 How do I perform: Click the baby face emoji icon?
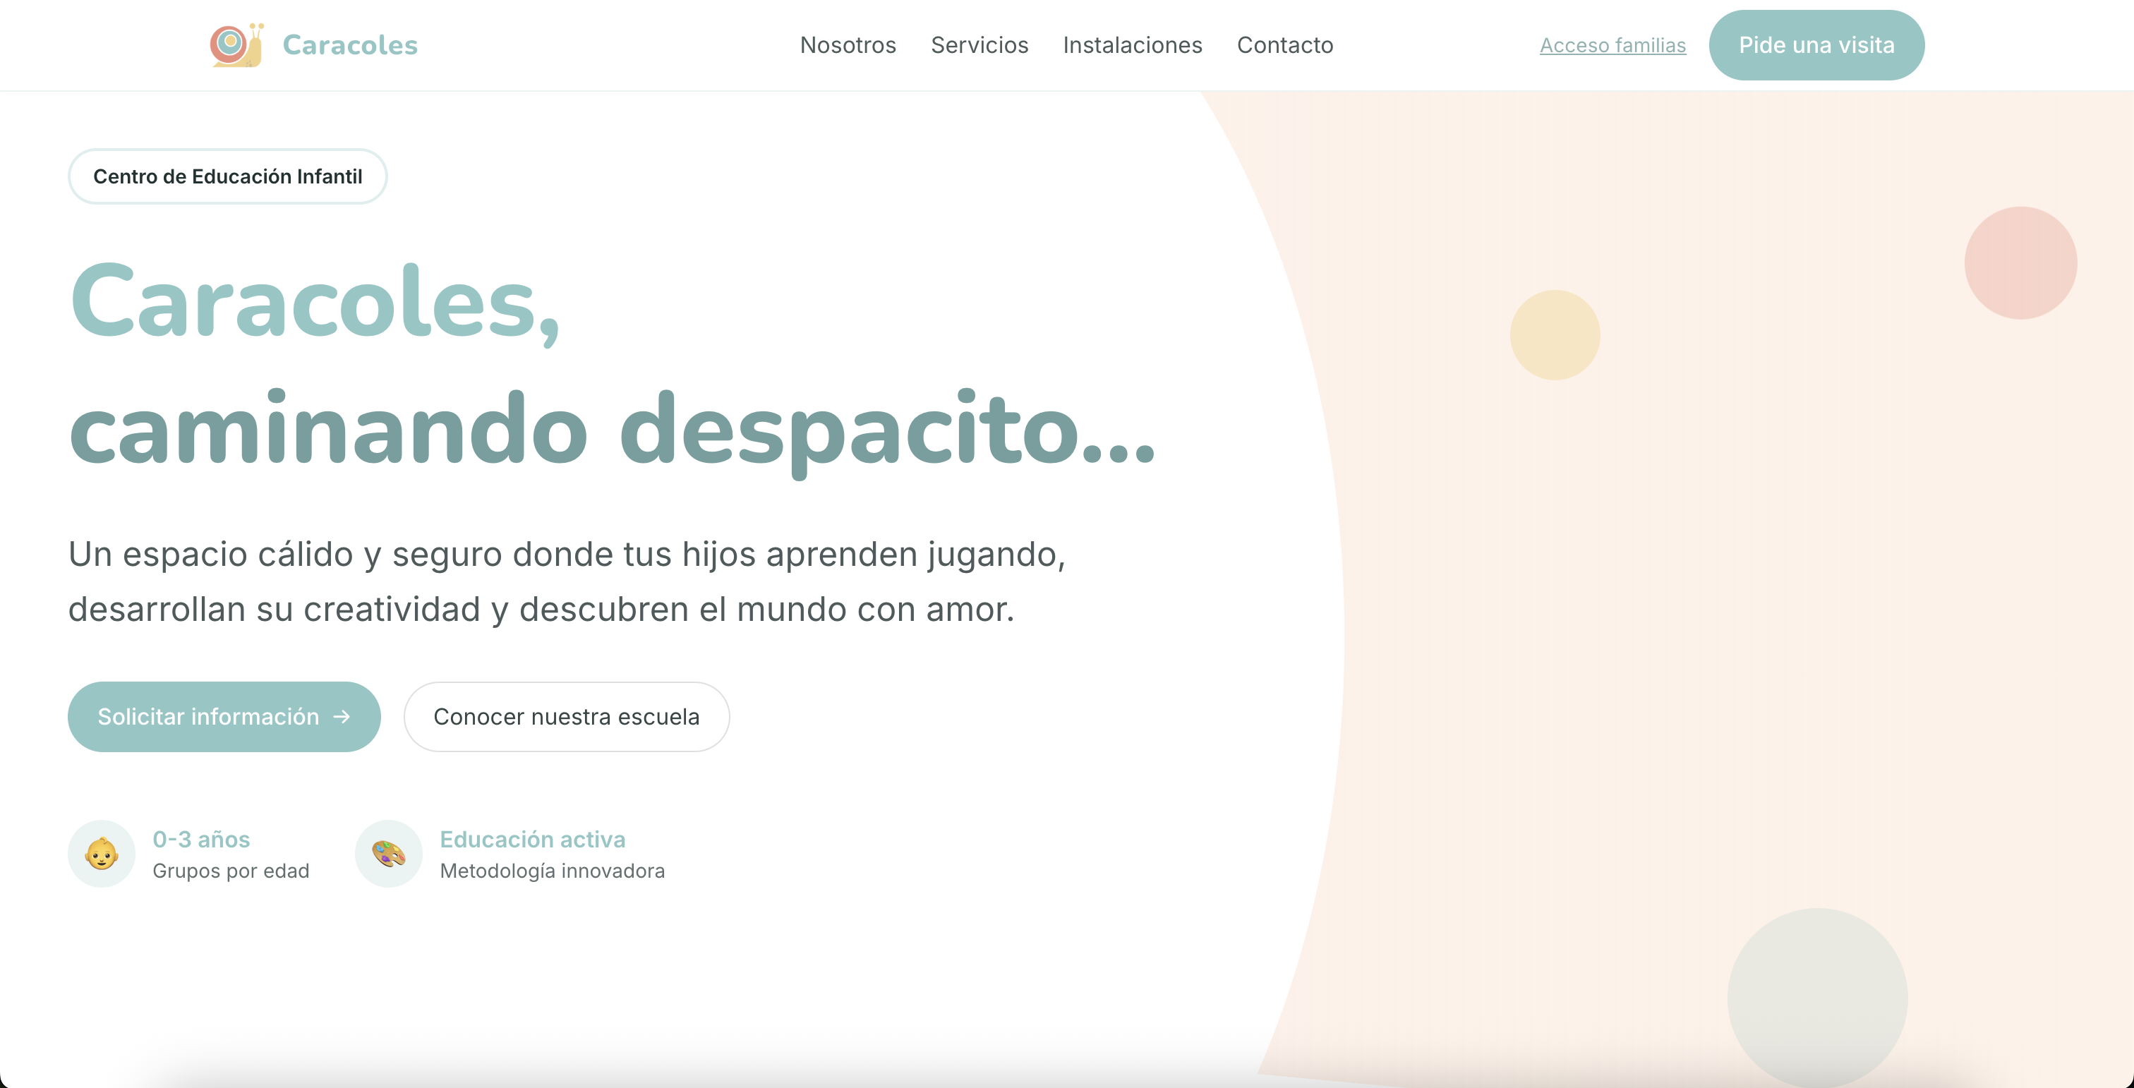point(101,854)
